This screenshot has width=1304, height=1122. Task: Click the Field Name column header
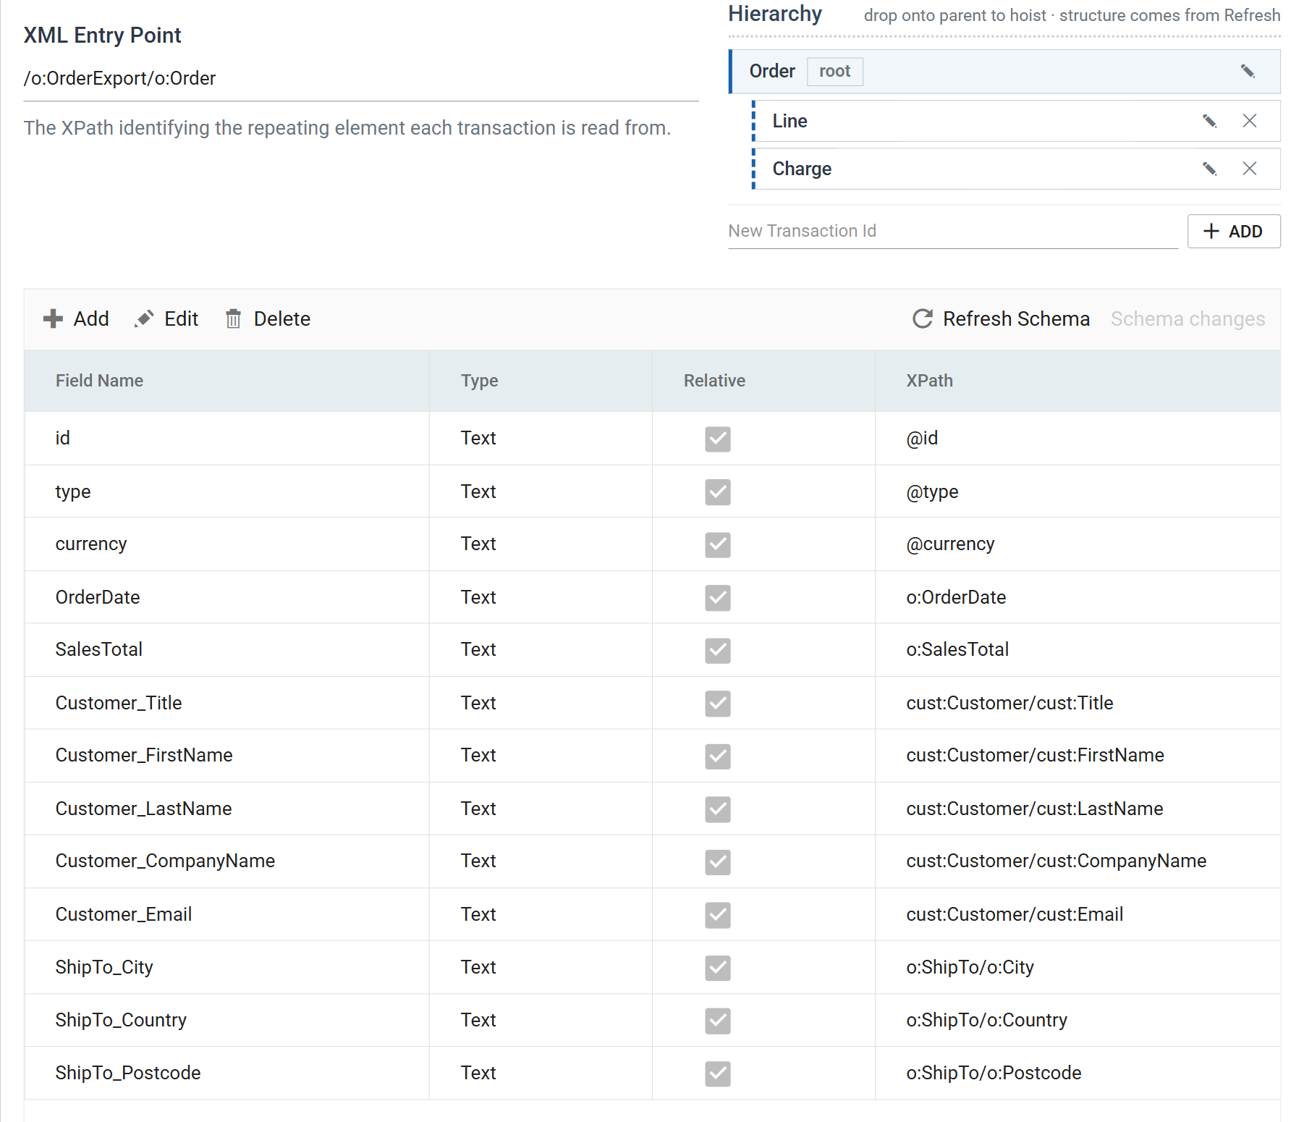pyautogui.click(x=226, y=381)
